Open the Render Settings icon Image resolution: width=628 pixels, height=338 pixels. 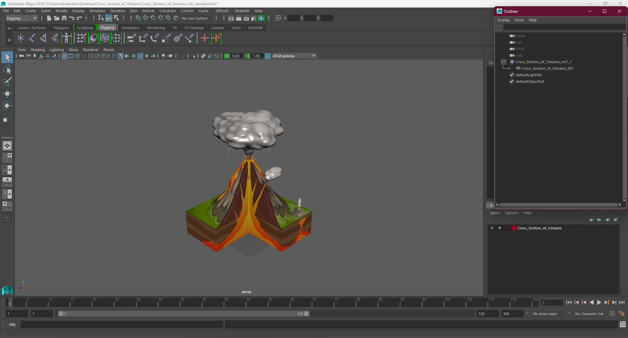[x=254, y=18]
